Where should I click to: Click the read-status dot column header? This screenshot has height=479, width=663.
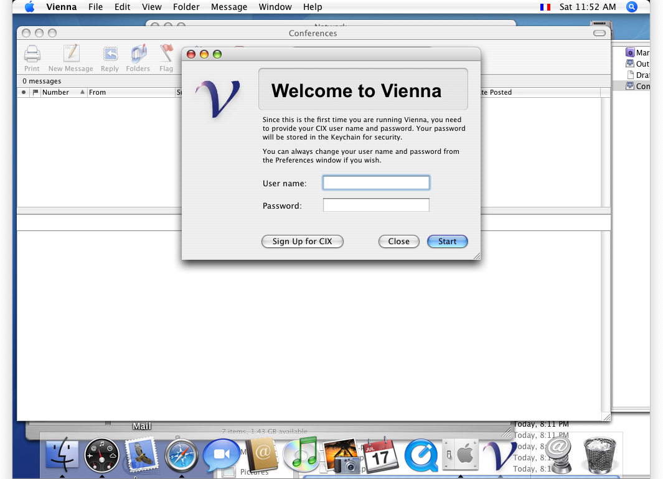pos(24,92)
